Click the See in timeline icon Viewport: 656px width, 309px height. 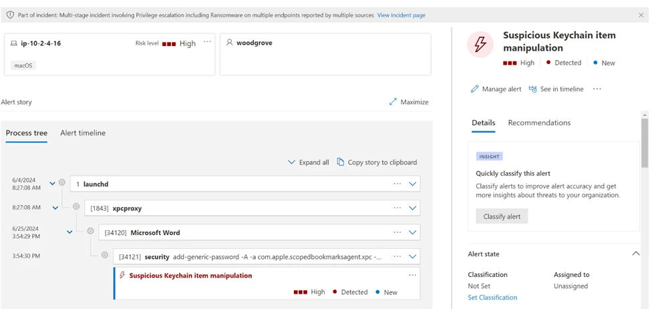coord(533,89)
